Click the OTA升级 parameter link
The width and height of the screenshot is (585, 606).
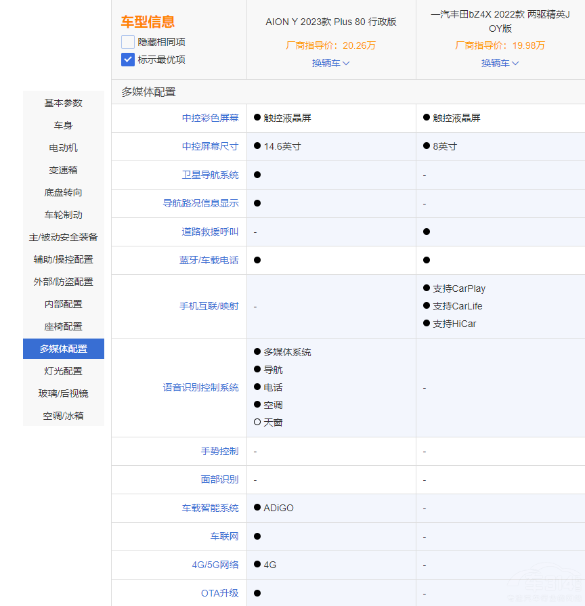(x=219, y=593)
